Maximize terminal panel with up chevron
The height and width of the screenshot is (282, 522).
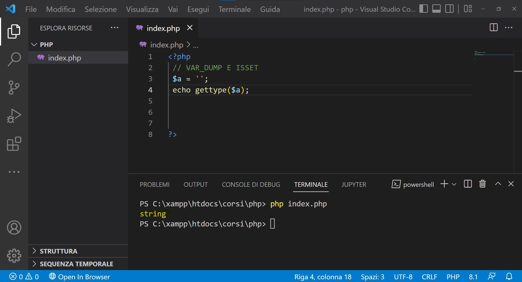tap(498, 184)
